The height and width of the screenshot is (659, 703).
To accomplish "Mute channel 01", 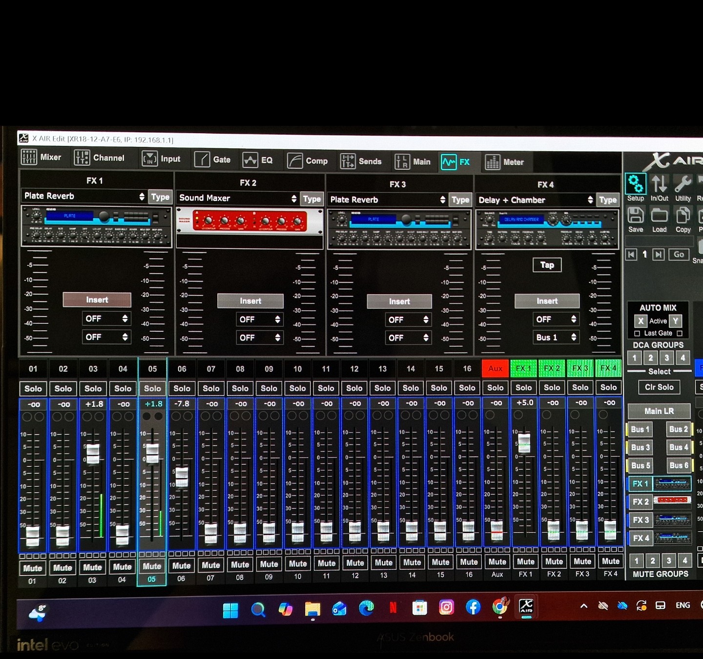I will [x=32, y=568].
